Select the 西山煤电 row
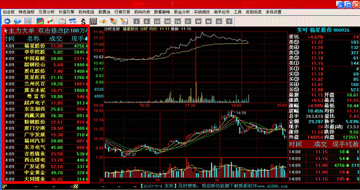The width and height of the screenshot is (360, 190). pyautogui.click(x=46, y=160)
